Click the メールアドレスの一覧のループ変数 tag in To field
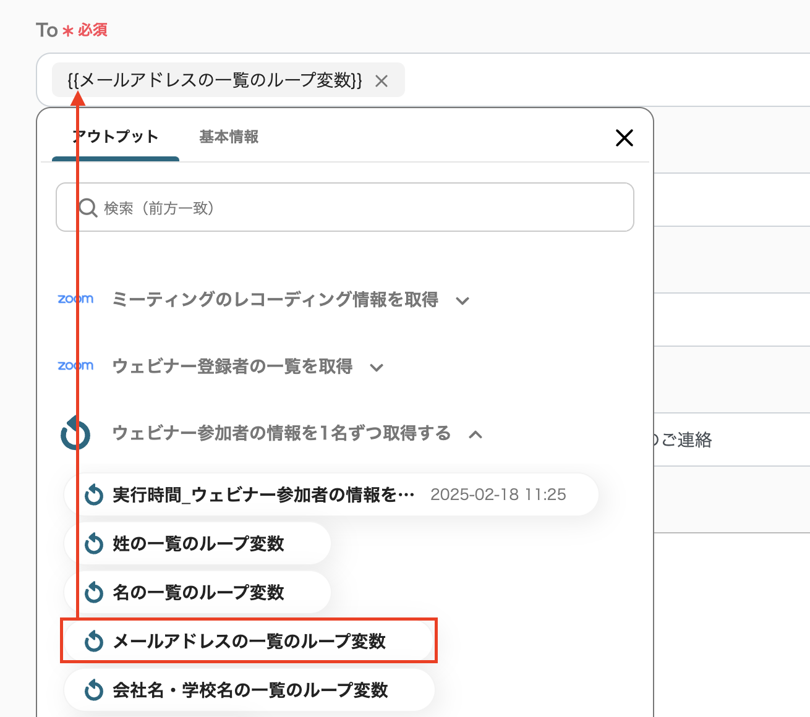 click(x=215, y=80)
